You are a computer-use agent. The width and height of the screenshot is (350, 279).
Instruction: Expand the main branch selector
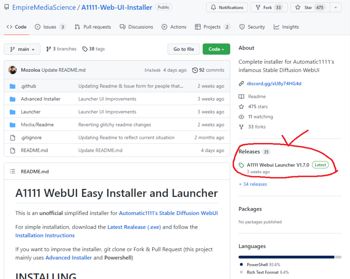click(x=22, y=49)
